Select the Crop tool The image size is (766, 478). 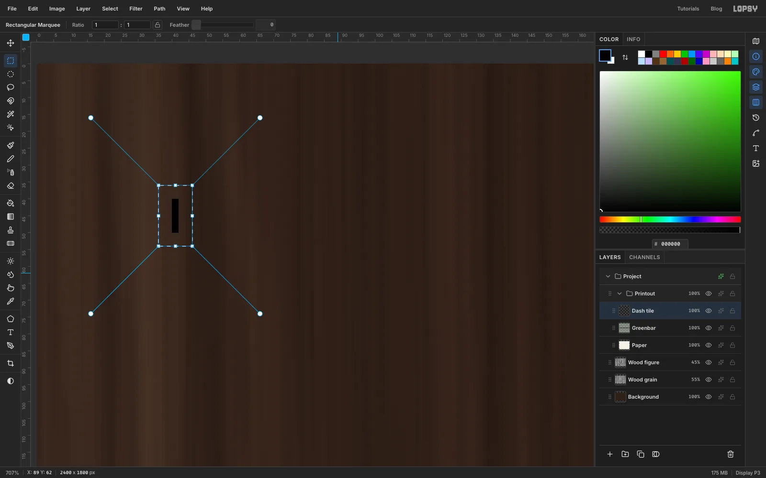click(x=11, y=364)
